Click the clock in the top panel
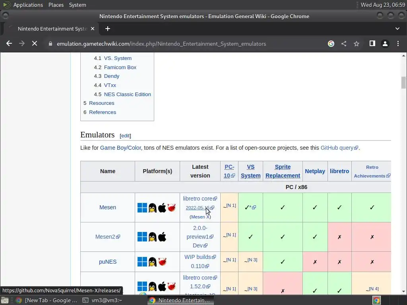This screenshot has height=305, width=407. click(383, 5)
